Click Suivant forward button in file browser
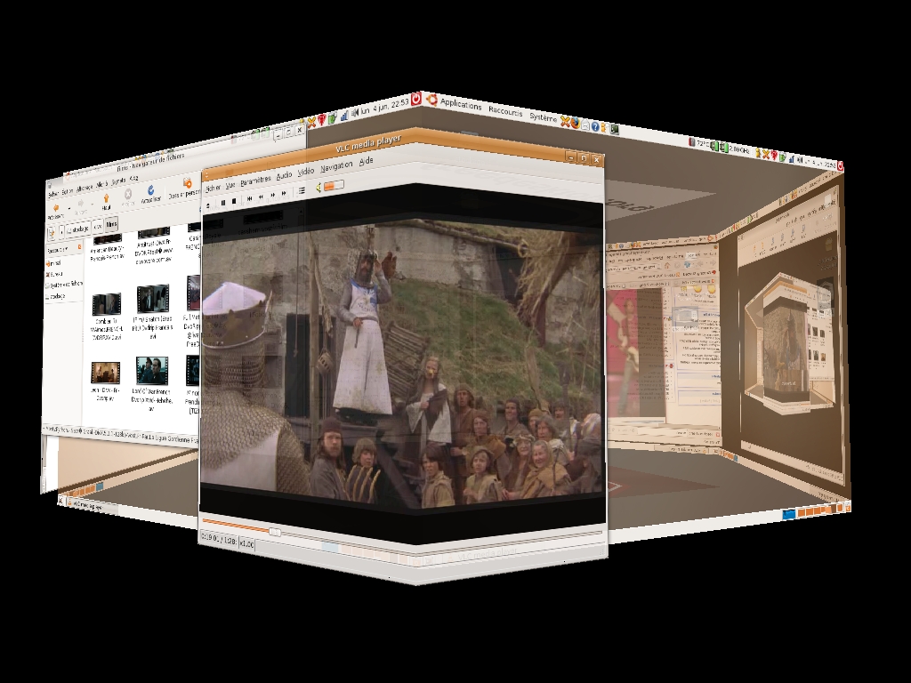This screenshot has width=911, height=683. (x=81, y=205)
